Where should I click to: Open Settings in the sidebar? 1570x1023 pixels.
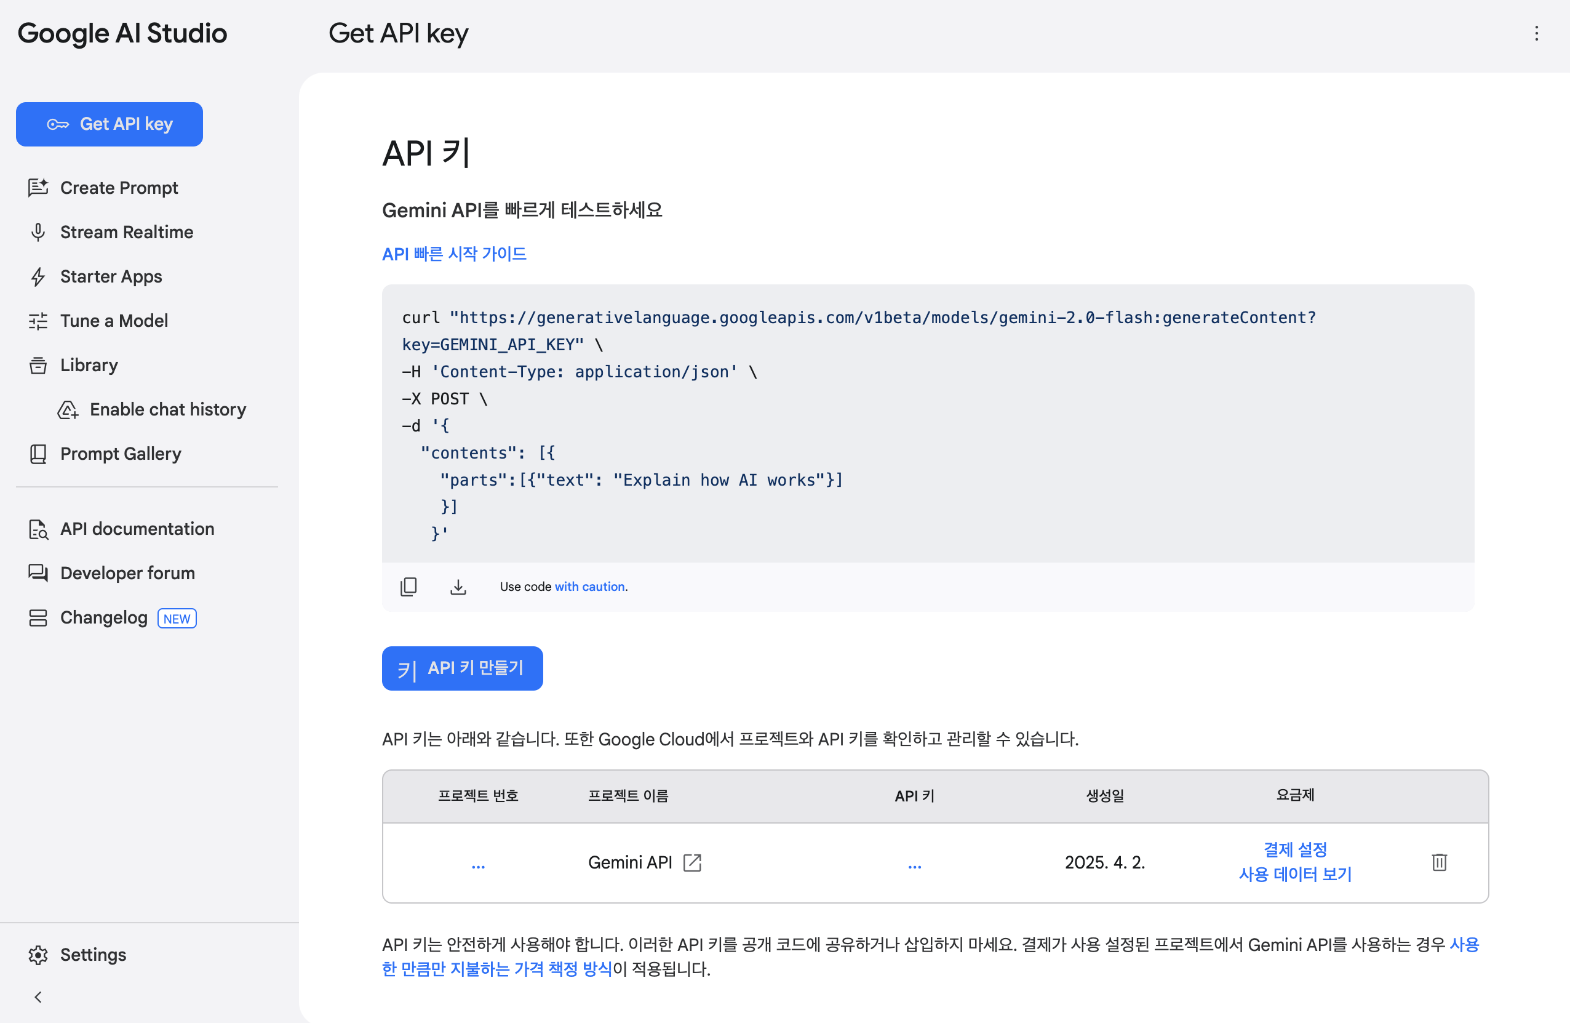pos(93,954)
